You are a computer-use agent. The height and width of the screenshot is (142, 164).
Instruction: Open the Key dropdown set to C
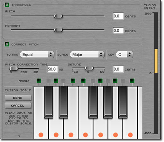click(x=125, y=55)
